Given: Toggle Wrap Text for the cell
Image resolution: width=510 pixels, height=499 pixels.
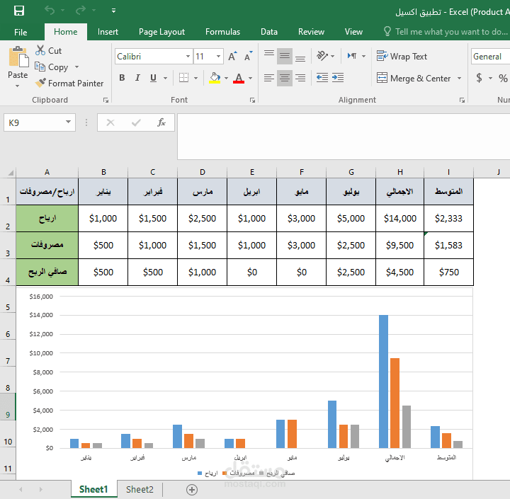Looking at the screenshot, I should pos(402,56).
